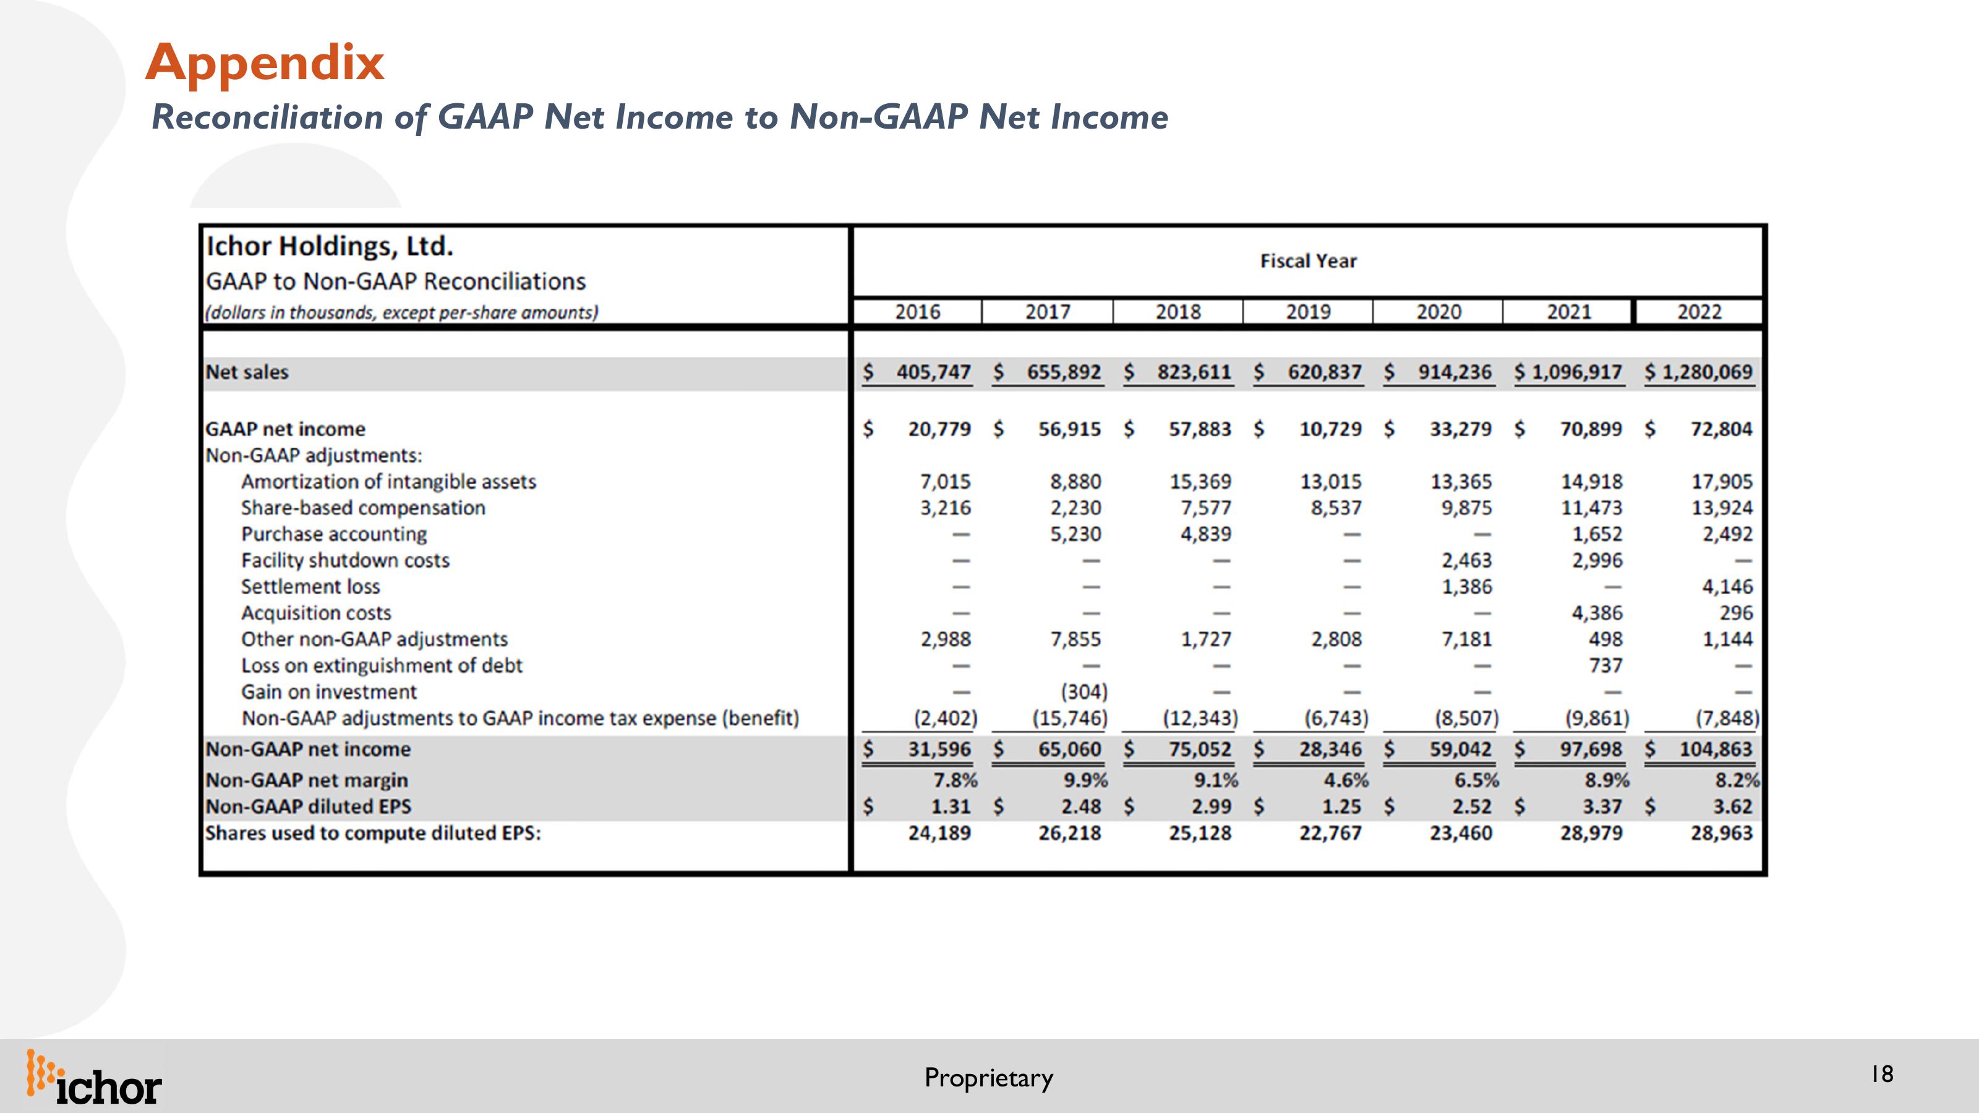Viewport: 1979px width, 1113px height.
Task: Click share-based compensation value 3,216
Action: pos(946,508)
